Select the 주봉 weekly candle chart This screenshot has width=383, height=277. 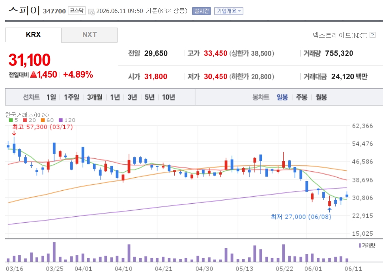click(x=302, y=97)
